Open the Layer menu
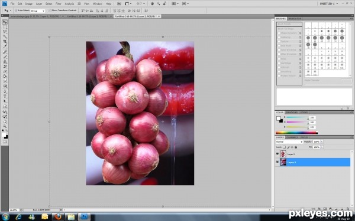 [x=39, y=4]
